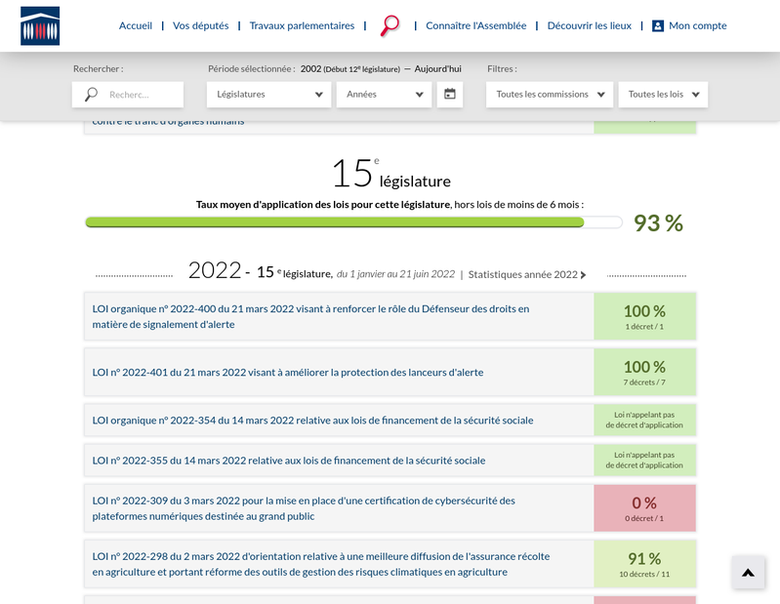Open LOI n° 2022-401 lanceurs d'alerte link

(x=288, y=373)
